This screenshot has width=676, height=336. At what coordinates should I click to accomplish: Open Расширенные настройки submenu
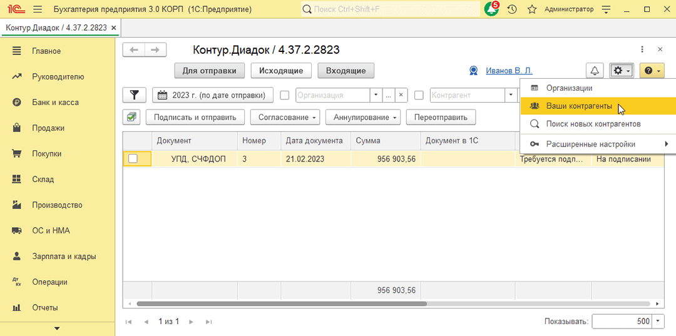click(598, 144)
